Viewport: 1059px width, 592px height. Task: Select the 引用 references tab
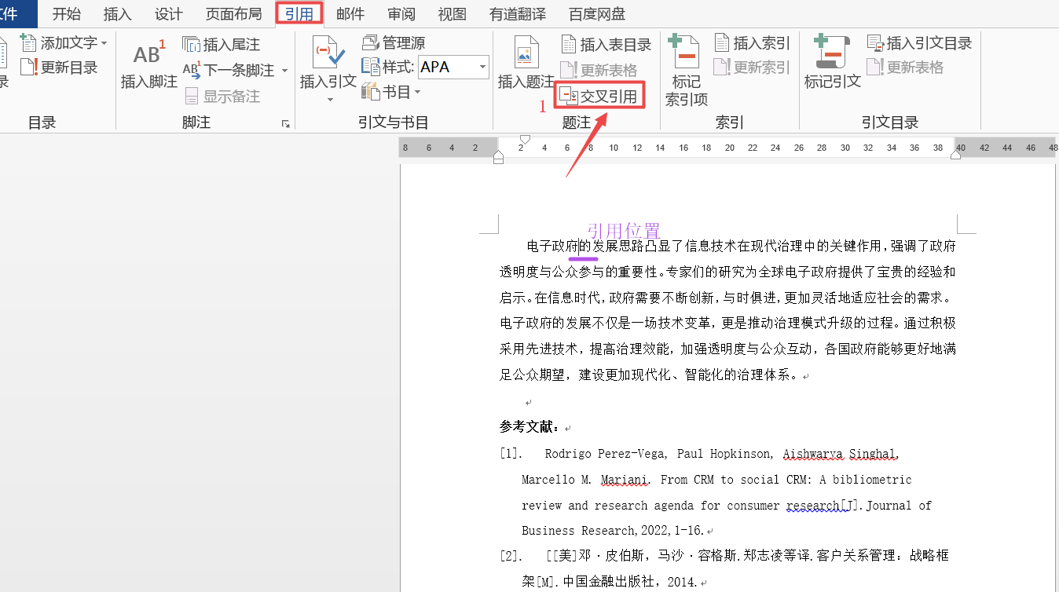point(299,14)
